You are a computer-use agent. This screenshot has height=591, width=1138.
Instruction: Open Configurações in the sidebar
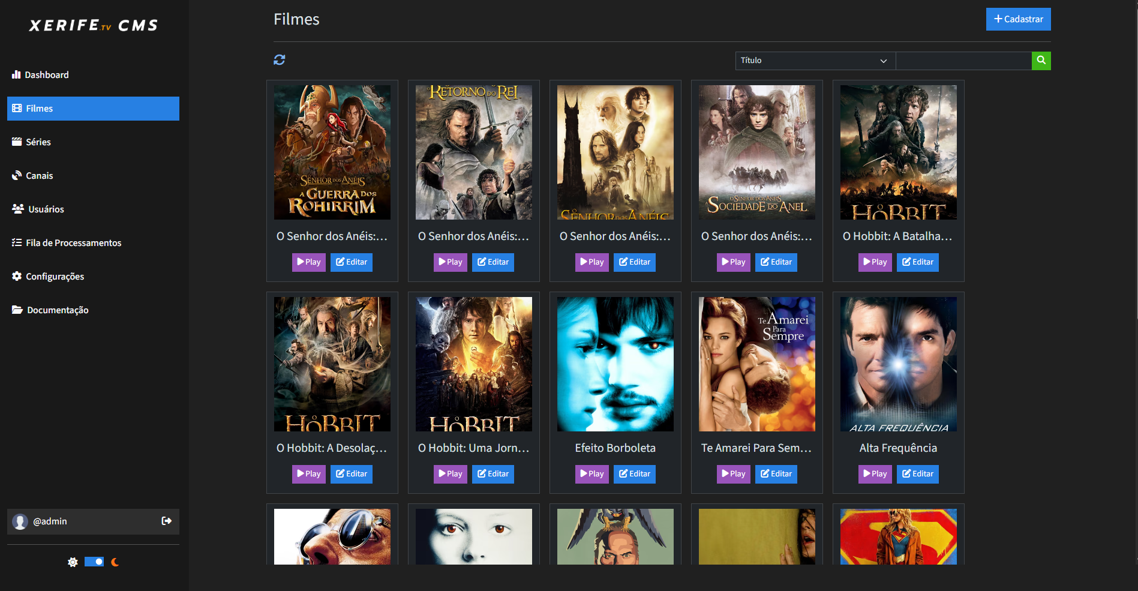point(93,277)
